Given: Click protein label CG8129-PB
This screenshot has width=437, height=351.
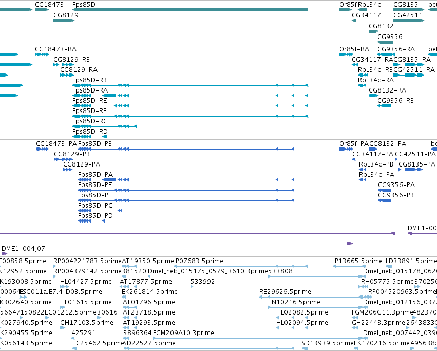Looking at the screenshot, I should pos(72,154).
